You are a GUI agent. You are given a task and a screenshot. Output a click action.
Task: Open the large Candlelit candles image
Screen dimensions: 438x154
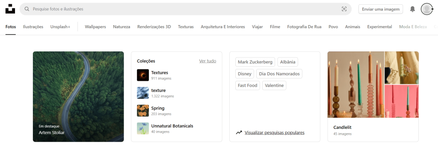coord(355,85)
